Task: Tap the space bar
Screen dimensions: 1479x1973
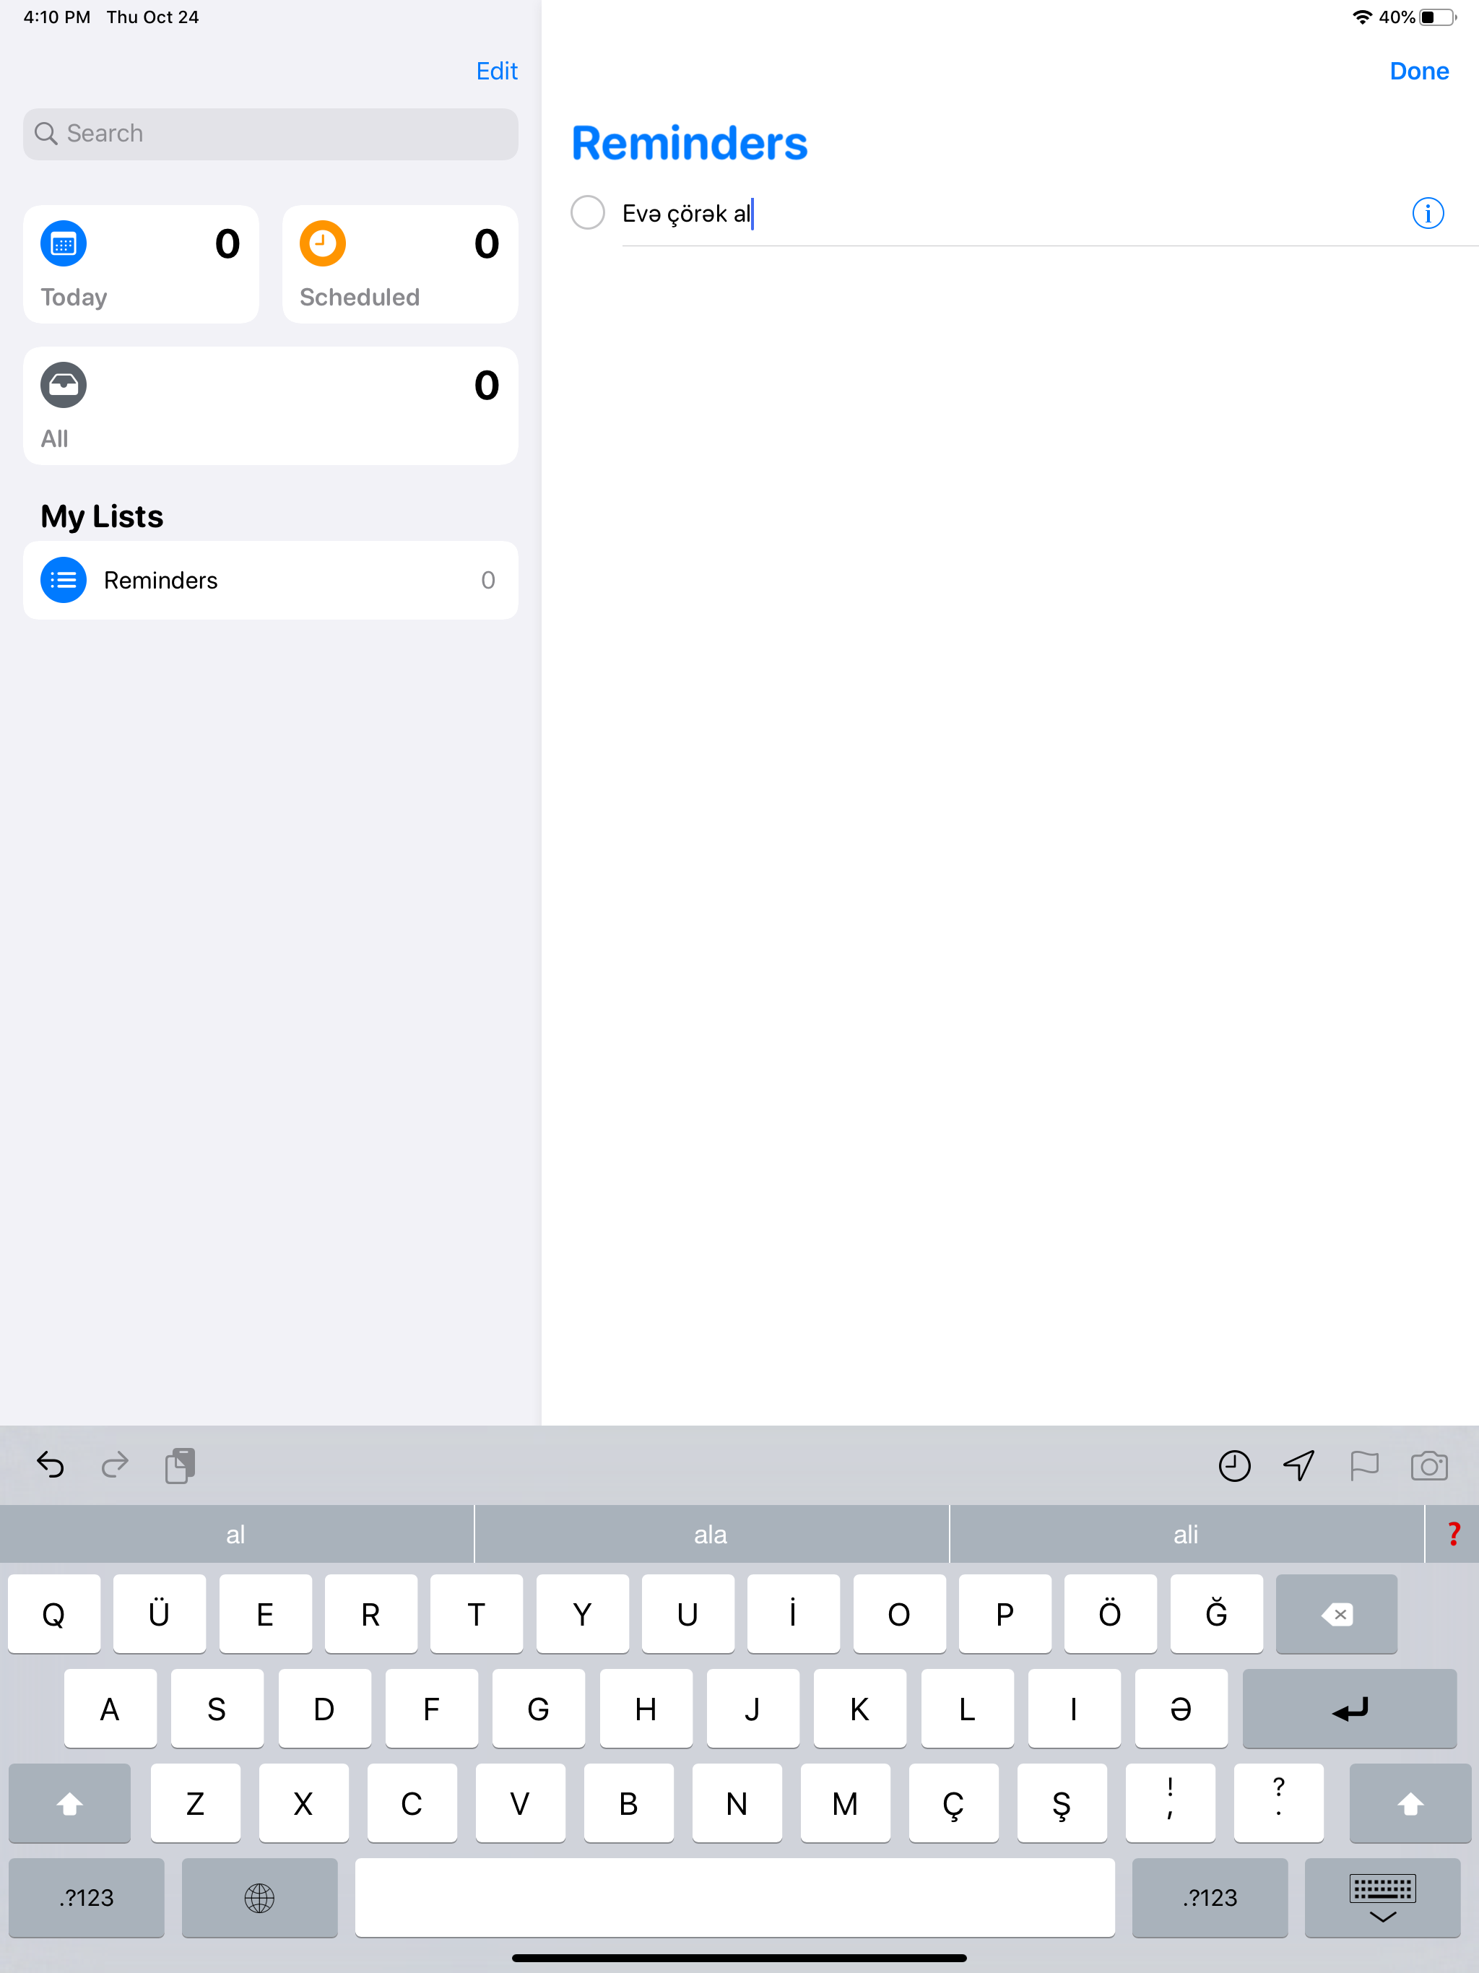Action: click(x=735, y=1897)
